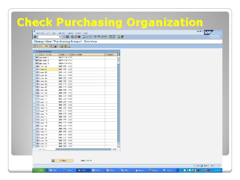Click the Last Page icon

[105, 37]
